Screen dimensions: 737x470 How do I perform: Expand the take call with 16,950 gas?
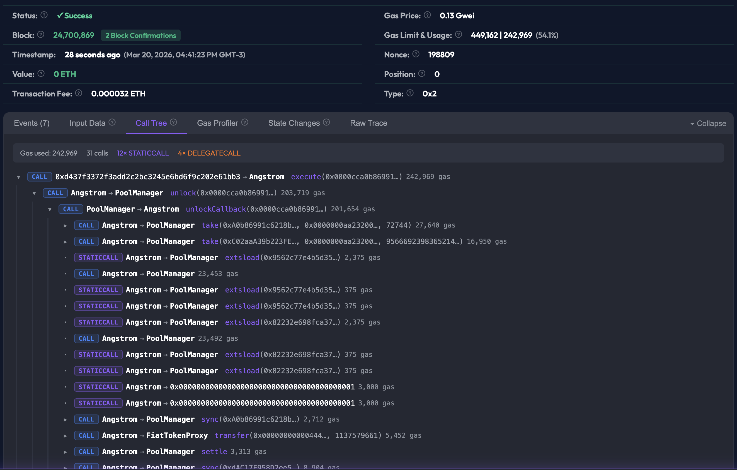(x=65, y=242)
